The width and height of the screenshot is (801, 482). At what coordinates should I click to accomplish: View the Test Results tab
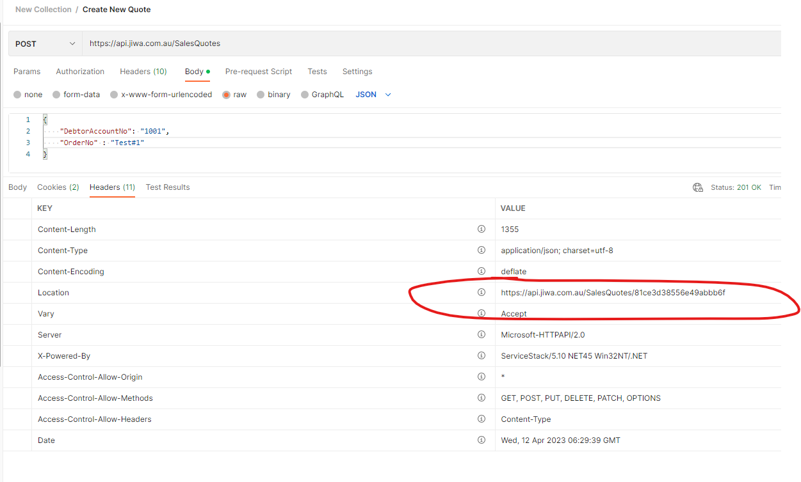coord(168,187)
